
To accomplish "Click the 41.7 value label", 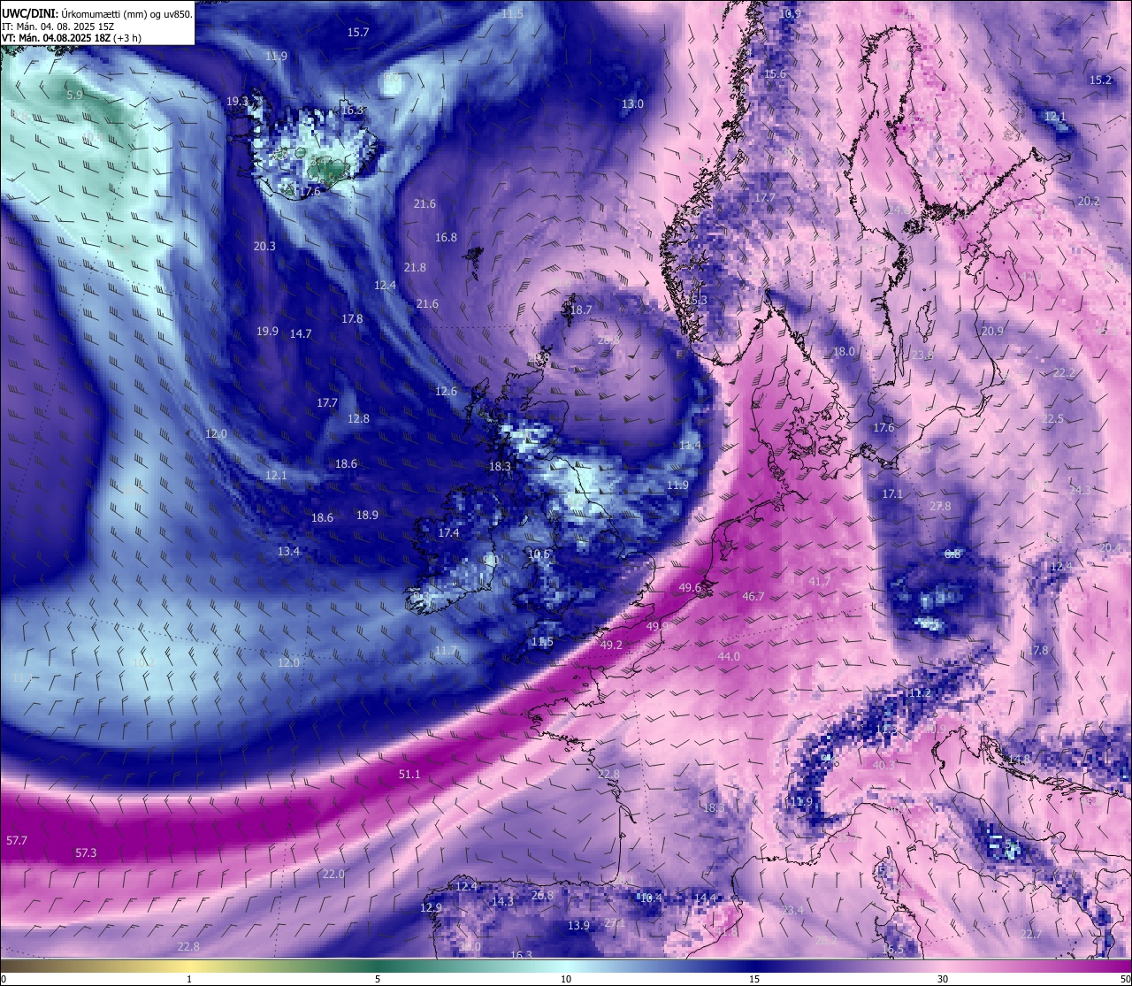I will pos(820,581).
